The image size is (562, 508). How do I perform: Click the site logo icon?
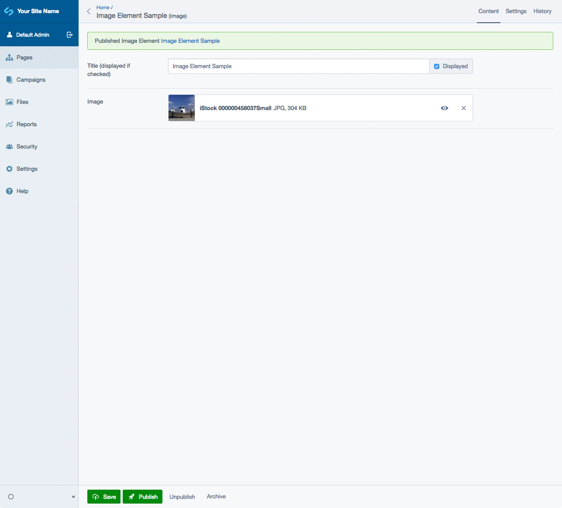coord(9,11)
